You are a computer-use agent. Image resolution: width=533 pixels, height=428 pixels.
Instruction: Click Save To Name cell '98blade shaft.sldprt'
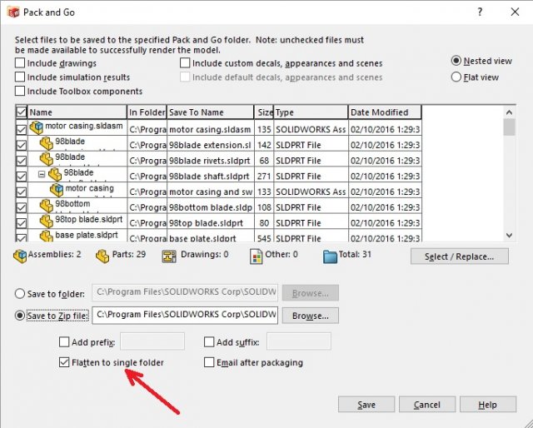coord(210,176)
